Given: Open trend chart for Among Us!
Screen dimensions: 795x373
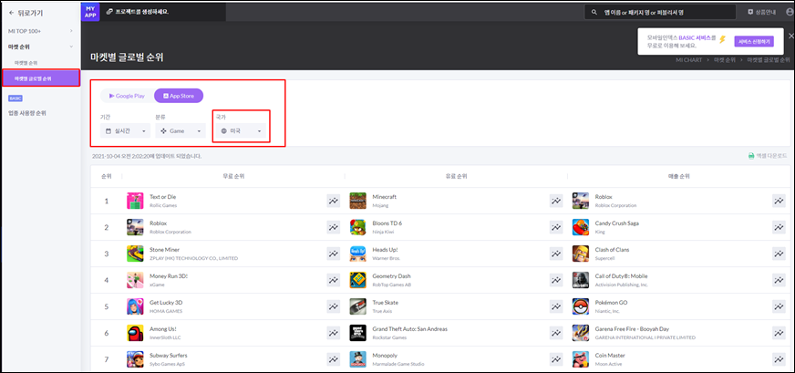Looking at the screenshot, I should (x=333, y=333).
